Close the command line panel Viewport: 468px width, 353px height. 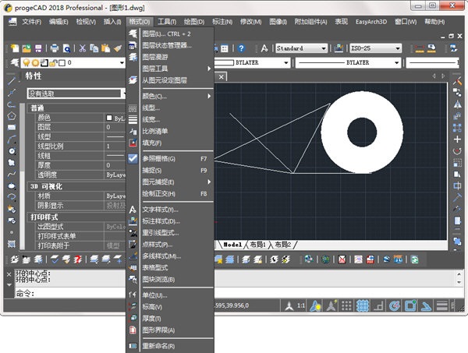click(x=9, y=274)
